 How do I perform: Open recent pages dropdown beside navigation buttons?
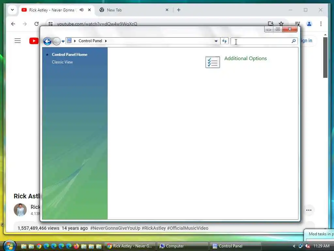63,42
